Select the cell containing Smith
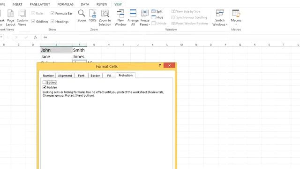 click(x=80, y=50)
